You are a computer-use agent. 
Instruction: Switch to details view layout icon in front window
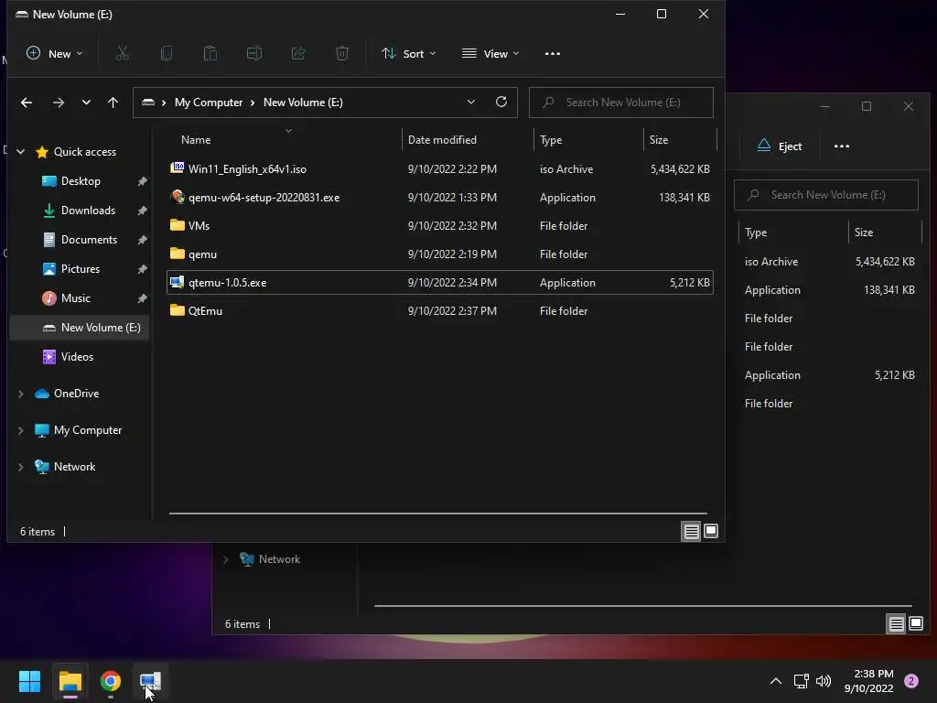(692, 531)
